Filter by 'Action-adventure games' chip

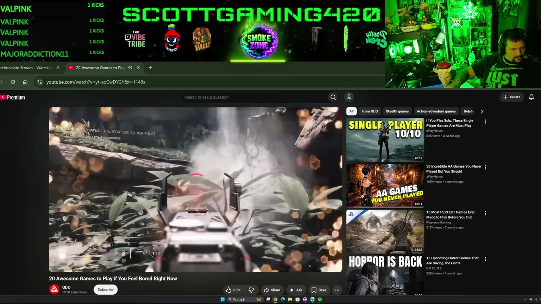(x=436, y=111)
